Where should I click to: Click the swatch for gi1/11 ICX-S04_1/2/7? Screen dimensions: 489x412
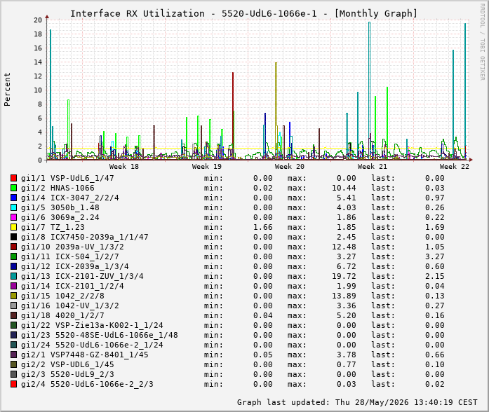click(x=13, y=256)
